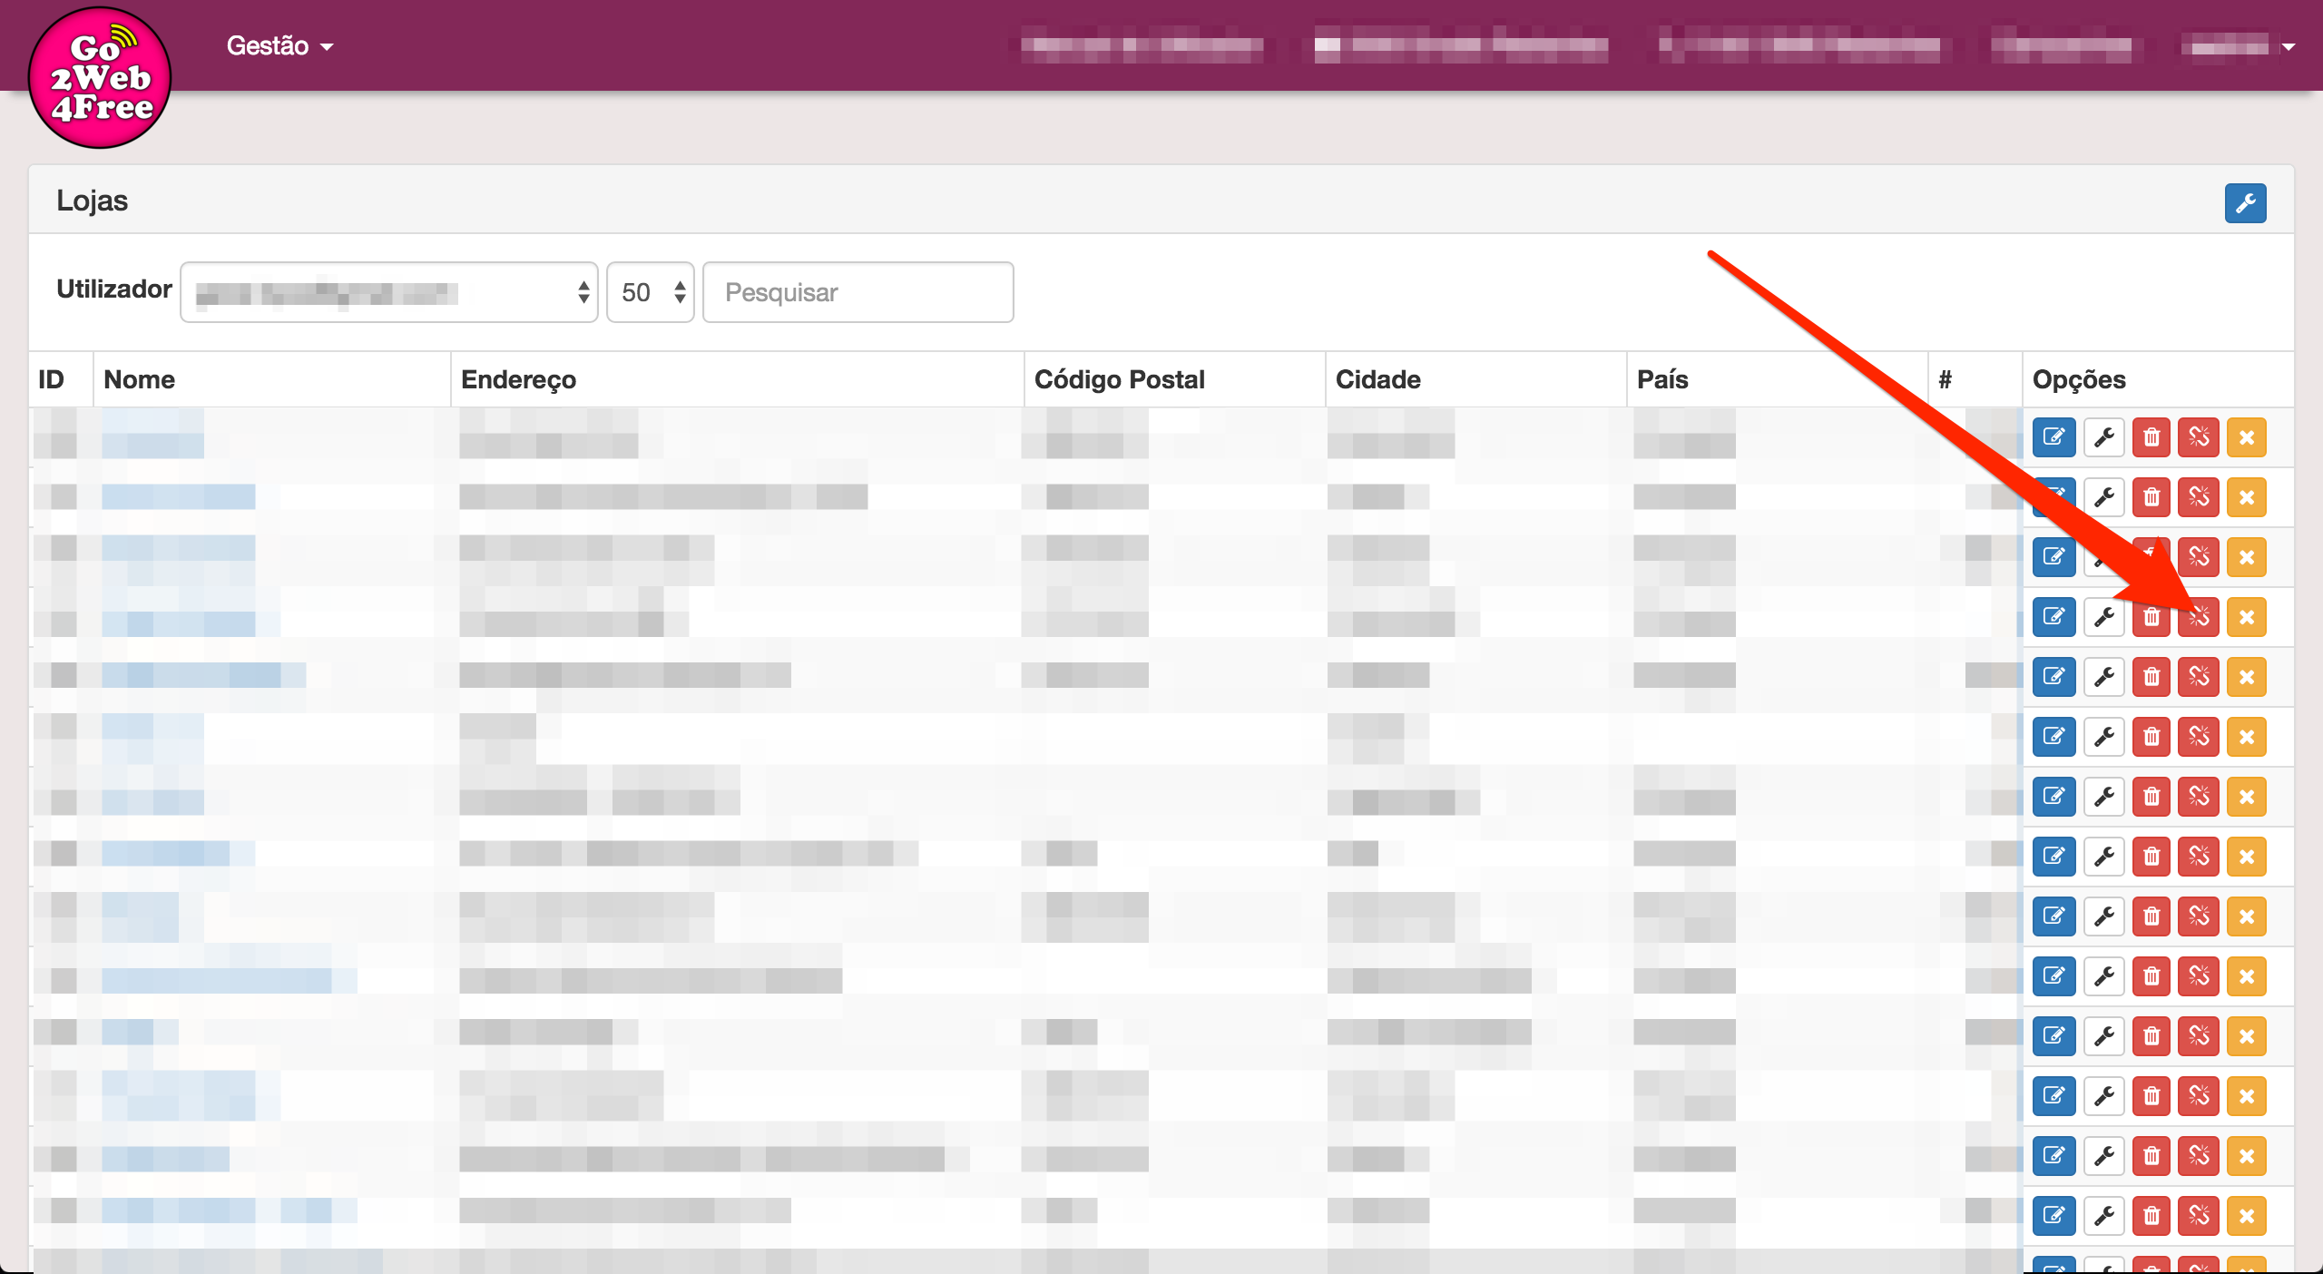
Task: Click the Nome column header
Action: pos(140,379)
